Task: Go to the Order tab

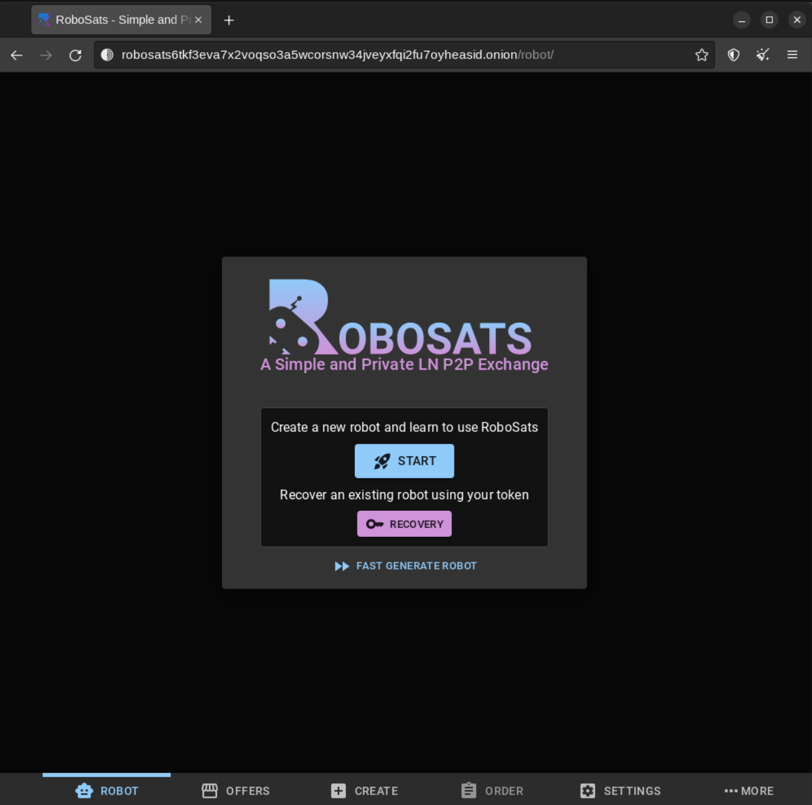Action: 492,791
